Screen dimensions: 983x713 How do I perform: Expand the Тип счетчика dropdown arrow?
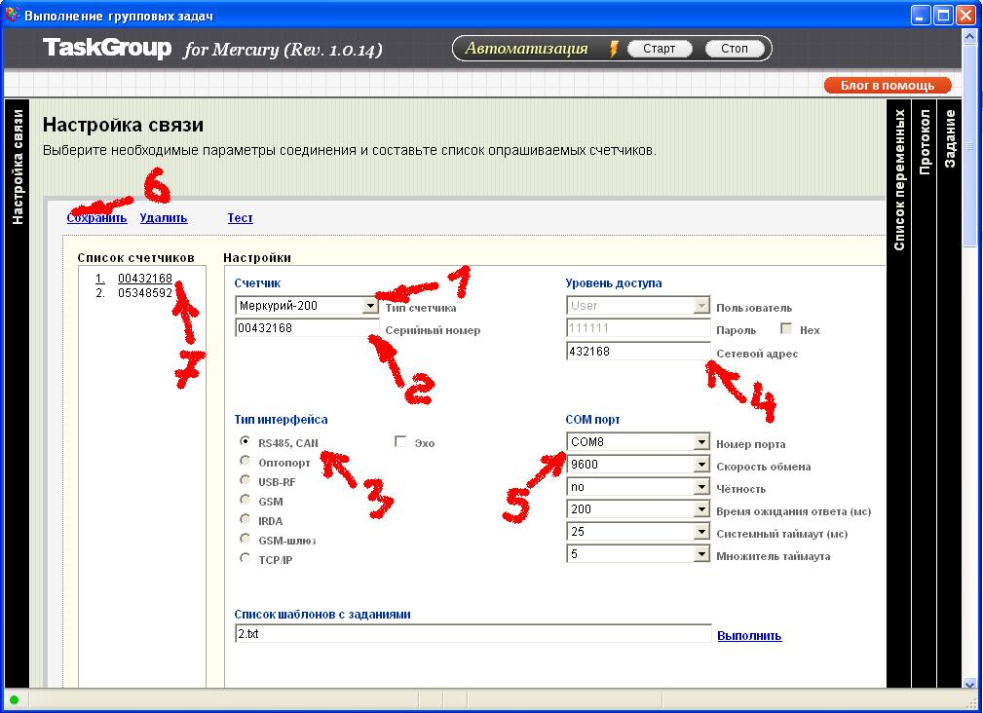coord(370,306)
